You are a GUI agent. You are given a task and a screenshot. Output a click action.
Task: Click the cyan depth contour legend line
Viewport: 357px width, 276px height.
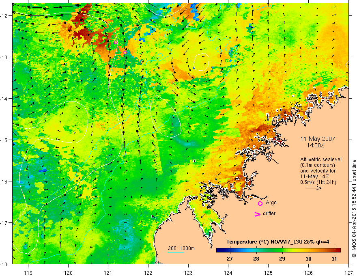176,252
